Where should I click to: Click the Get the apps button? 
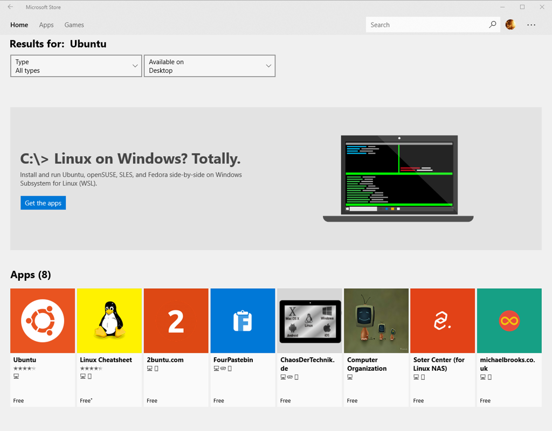(43, 203)
